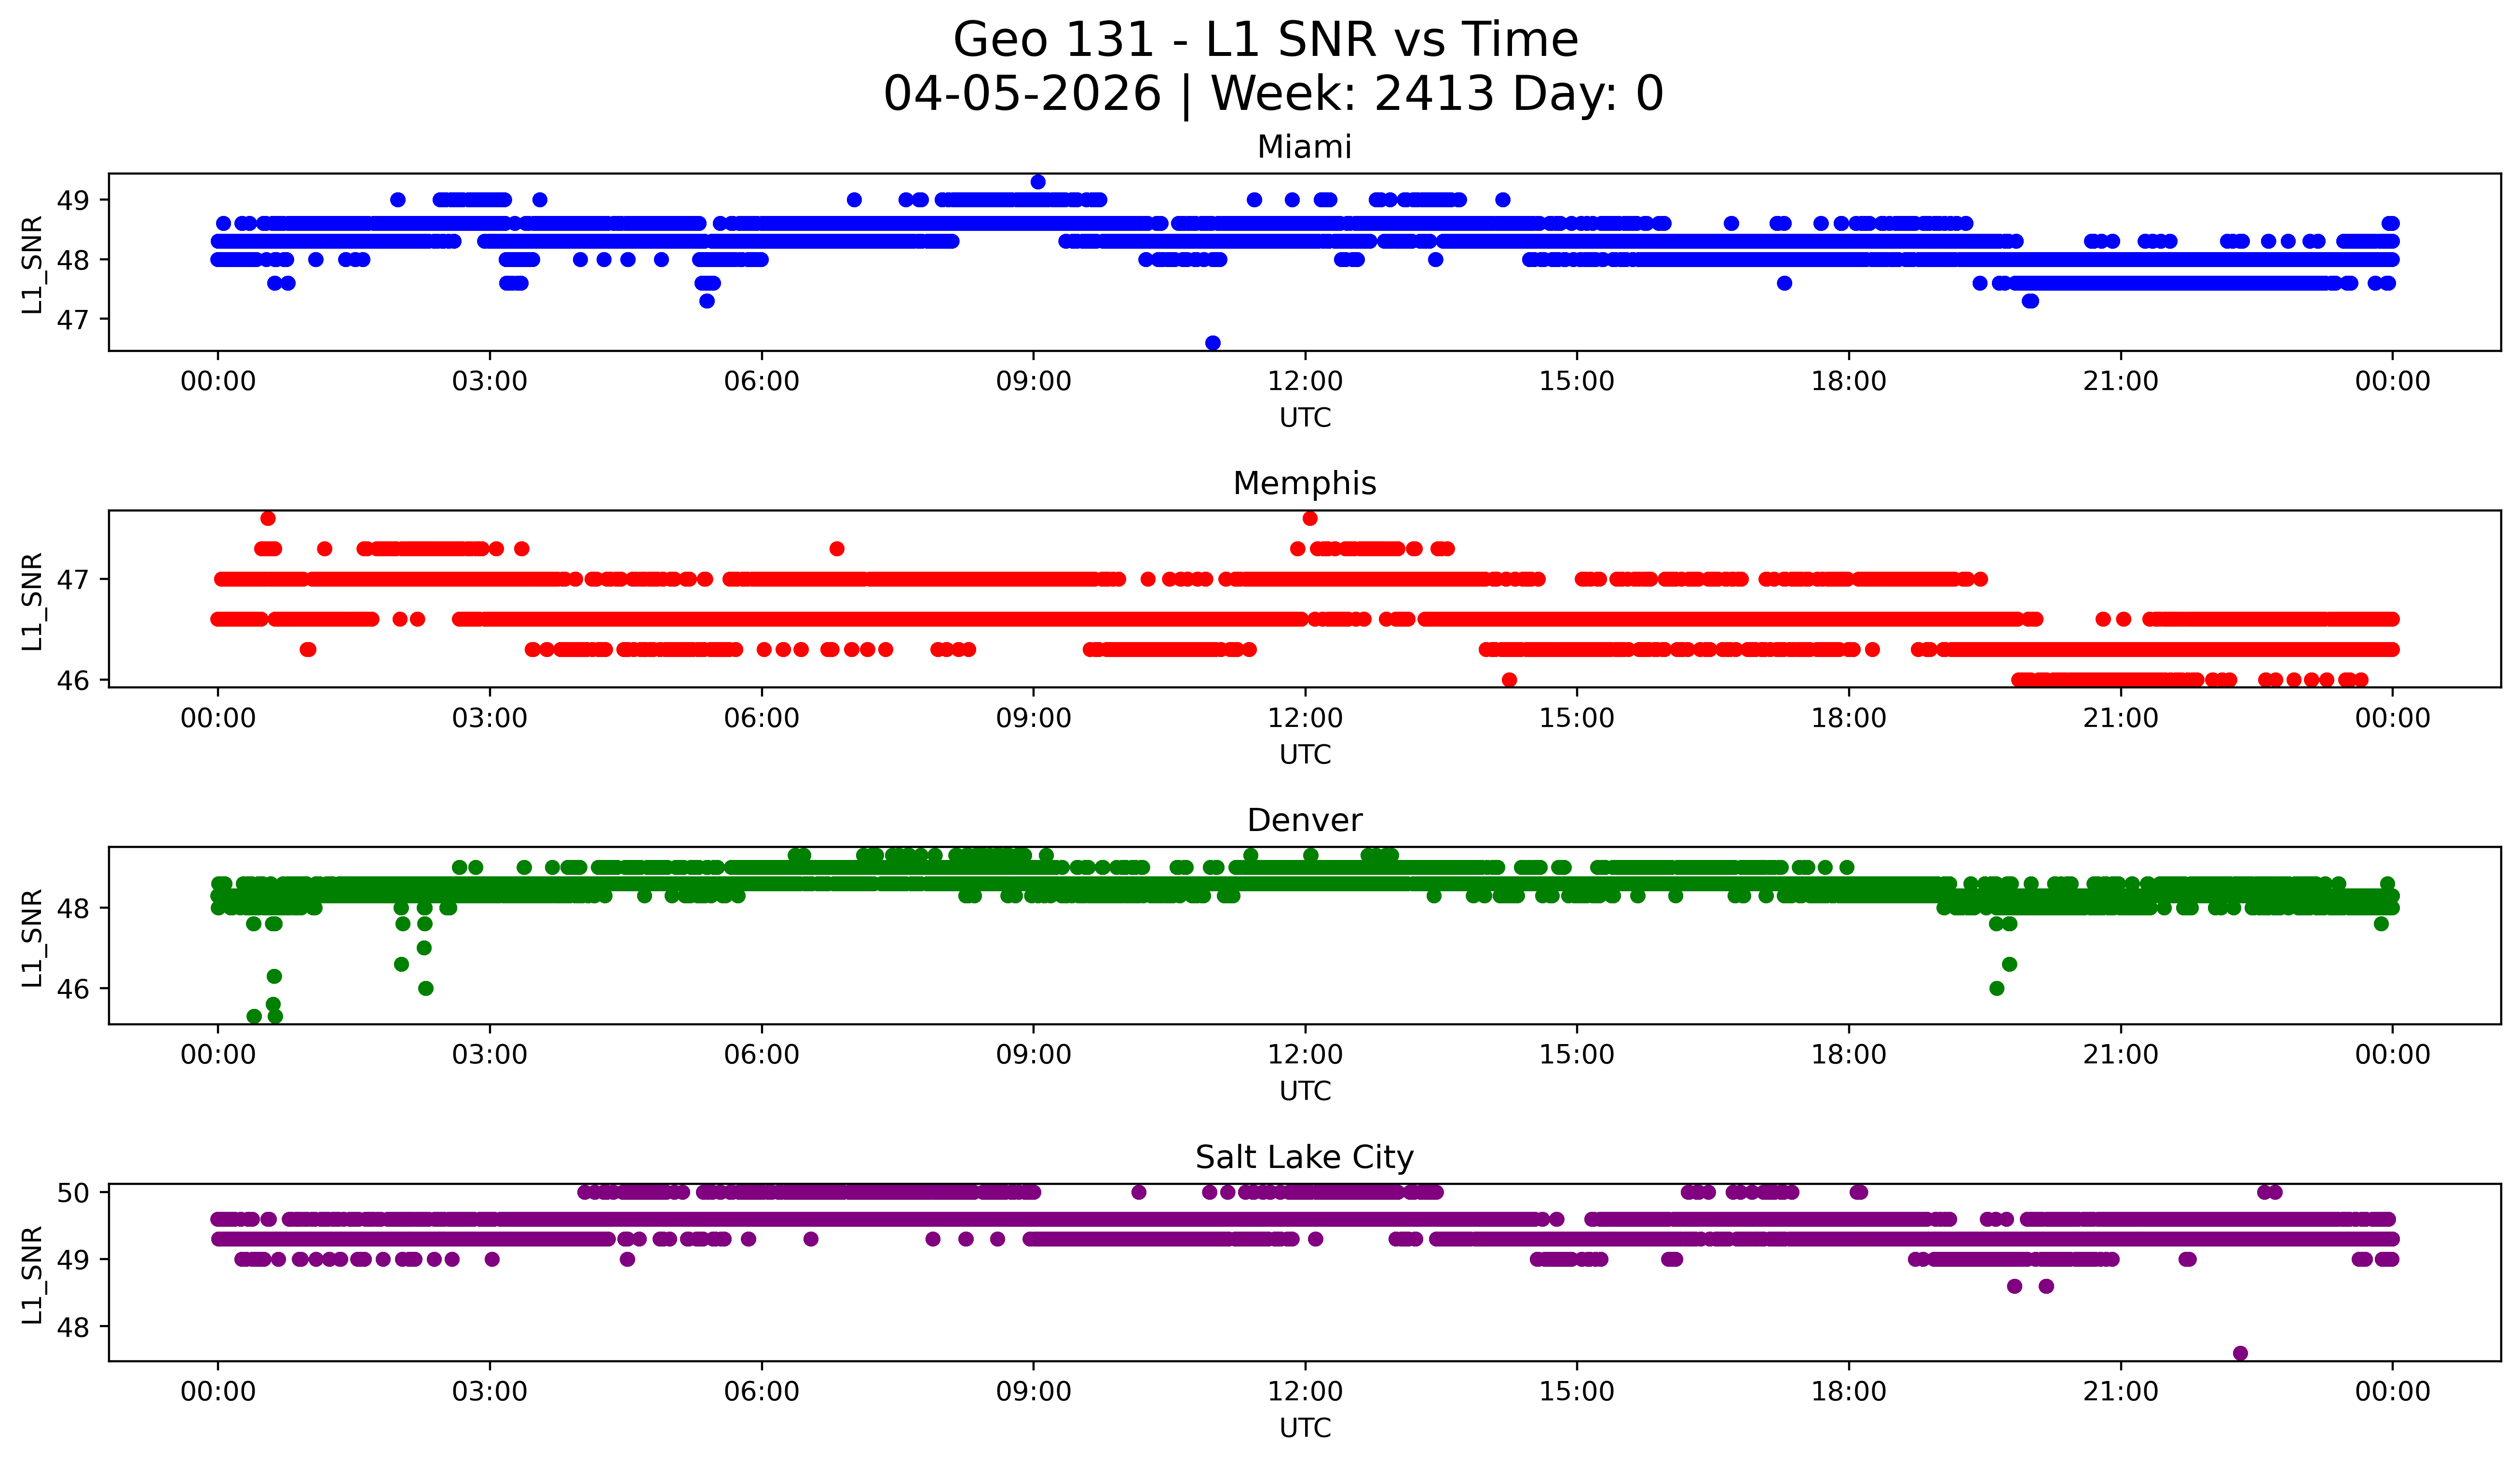Click the Memphis subplot title

[x=1304, y=483]
